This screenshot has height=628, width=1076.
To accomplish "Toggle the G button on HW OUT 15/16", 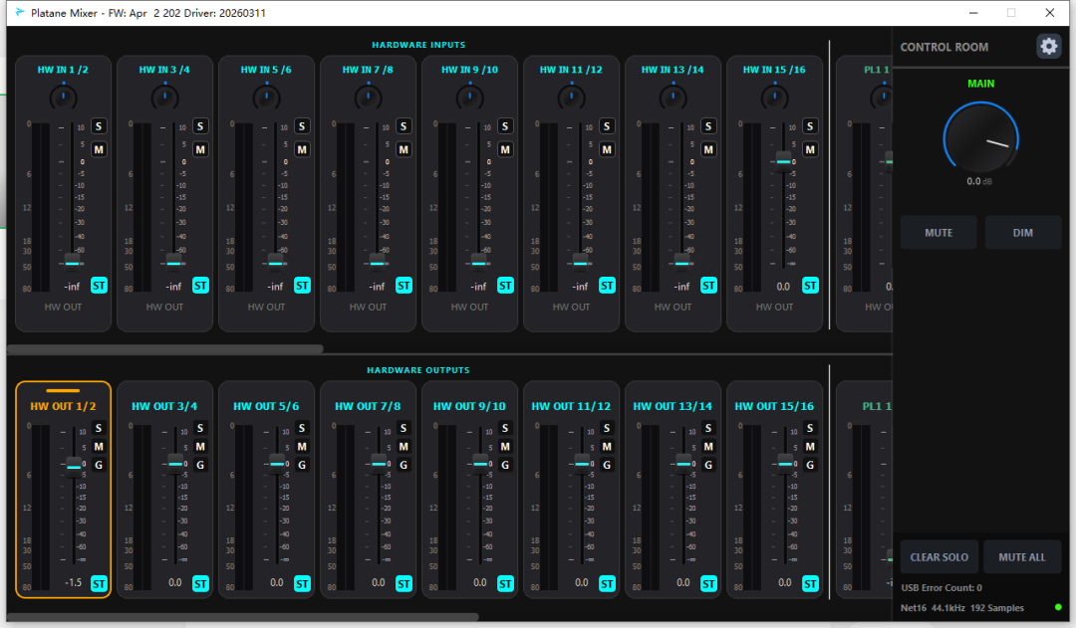I will [810, 465].
